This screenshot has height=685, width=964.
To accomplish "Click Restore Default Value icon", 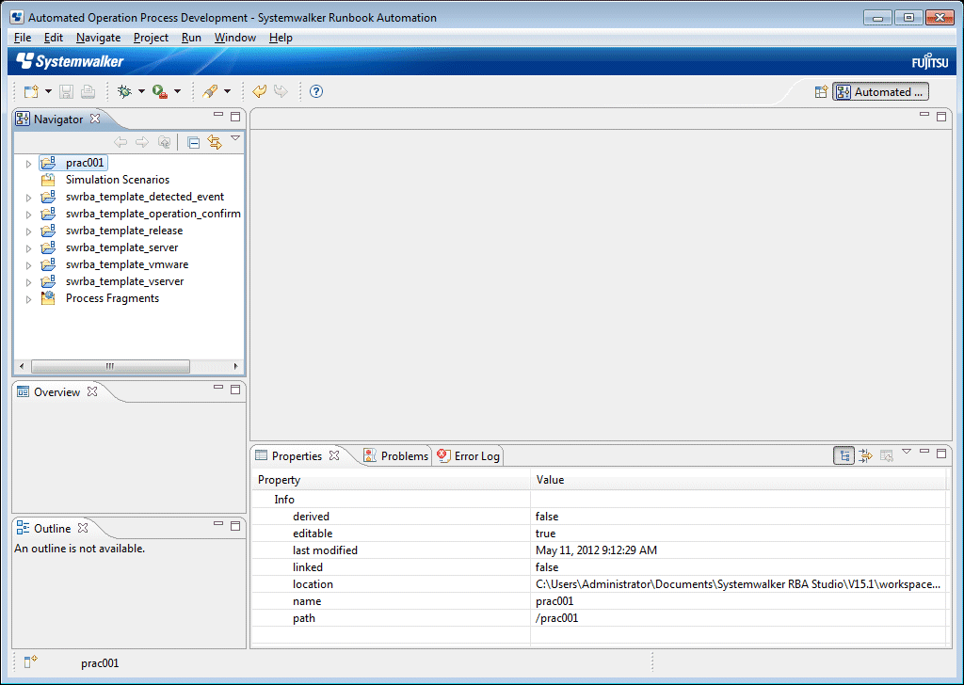I will click(x=886, y=455).
